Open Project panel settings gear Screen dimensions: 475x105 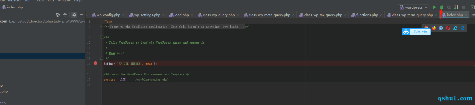74,15
